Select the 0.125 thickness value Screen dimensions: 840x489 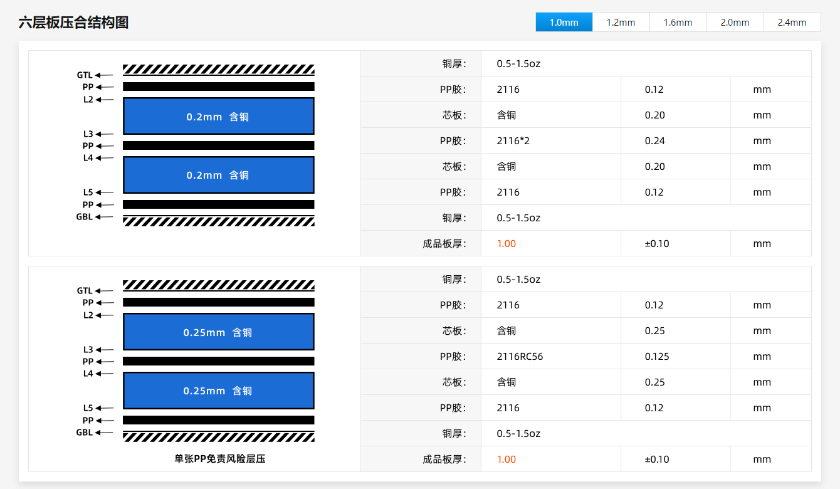click(x=657, y=357)
